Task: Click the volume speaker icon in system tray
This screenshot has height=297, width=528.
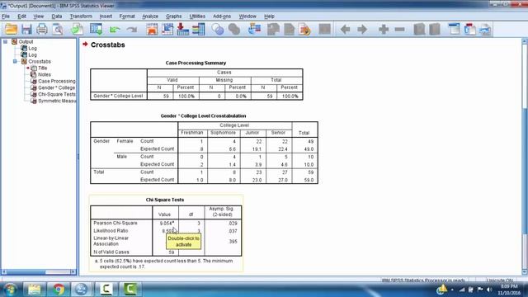Action: pos(489,290)
